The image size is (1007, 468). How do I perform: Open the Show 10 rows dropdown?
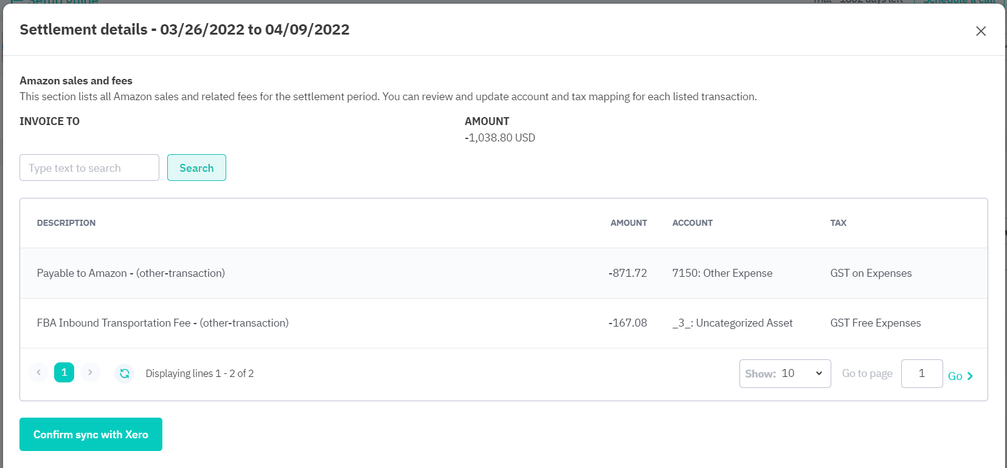point(784,373)
